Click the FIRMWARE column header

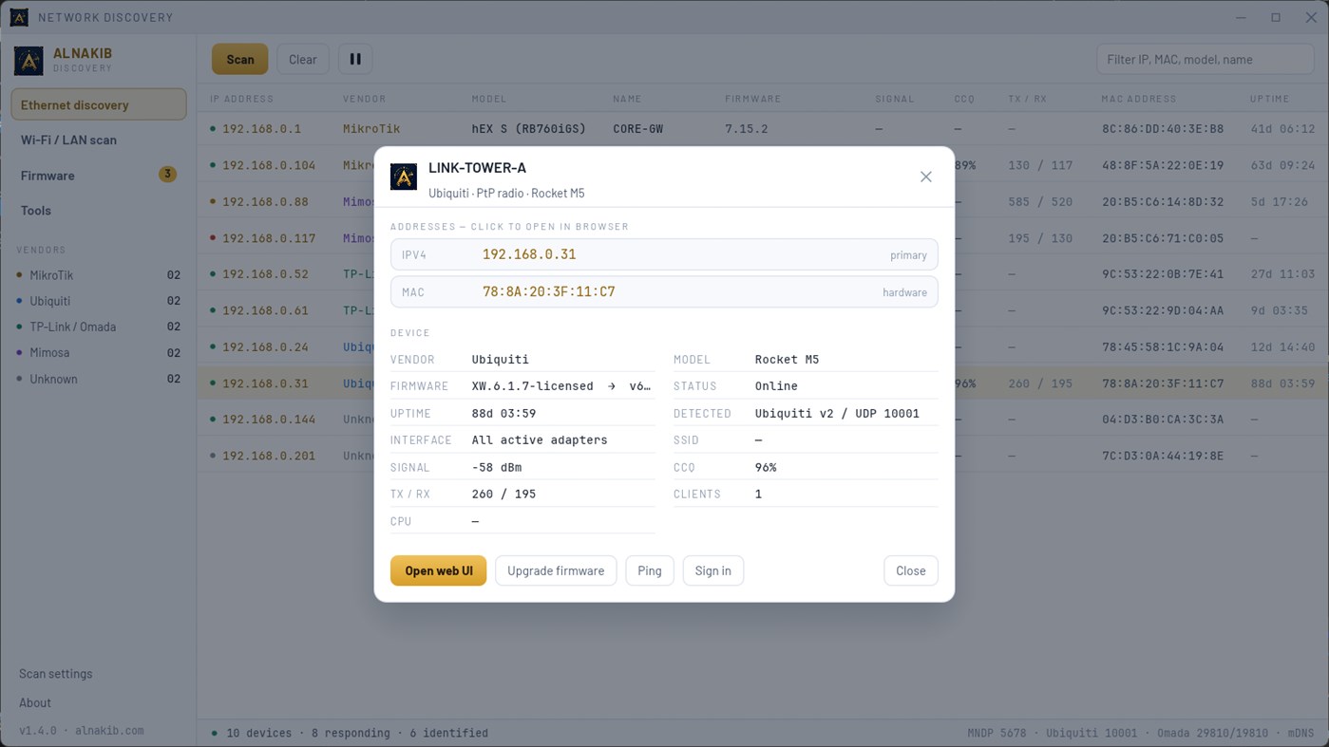point(752,99)
